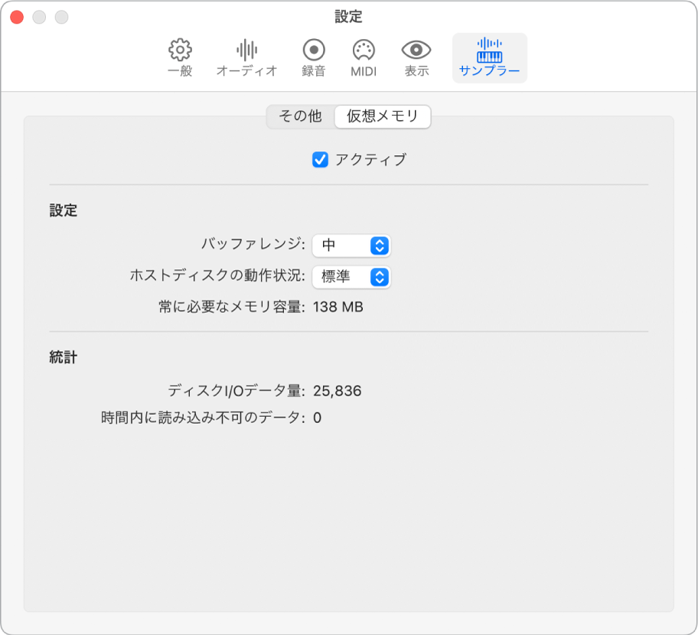Expand the 中 buffer range selector
The height and width of the screenshot is (635, 698).
[x=352, y=246]
